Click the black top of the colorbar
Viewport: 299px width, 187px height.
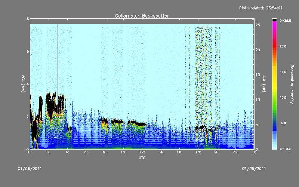(x=274, y=20)
